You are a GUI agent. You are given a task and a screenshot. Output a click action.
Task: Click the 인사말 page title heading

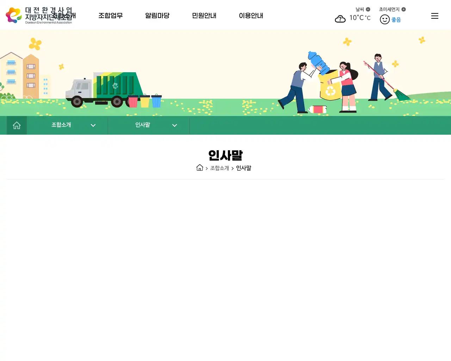pos(225,155)
